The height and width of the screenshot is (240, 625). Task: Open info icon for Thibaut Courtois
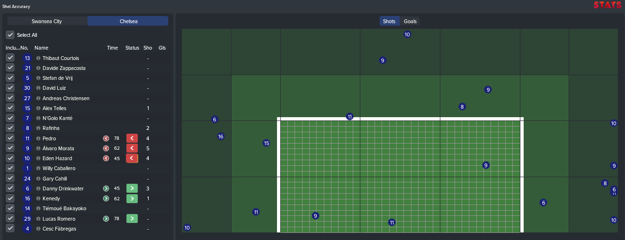38,58
